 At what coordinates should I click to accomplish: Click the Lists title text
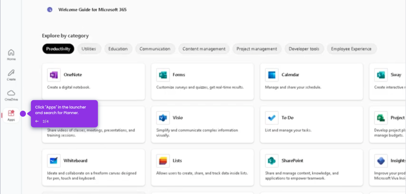177,161
